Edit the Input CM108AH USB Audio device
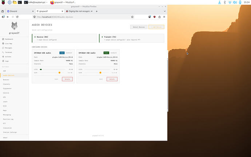 (56, 79)
